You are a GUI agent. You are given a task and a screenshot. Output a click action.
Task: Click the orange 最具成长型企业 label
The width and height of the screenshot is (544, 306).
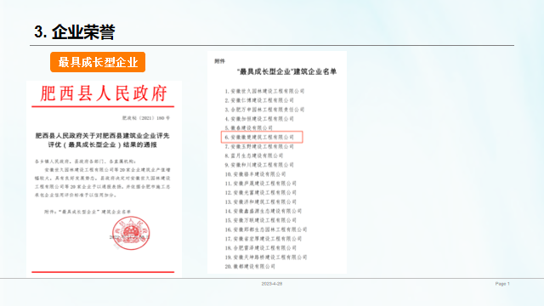[x=98, y=62]
